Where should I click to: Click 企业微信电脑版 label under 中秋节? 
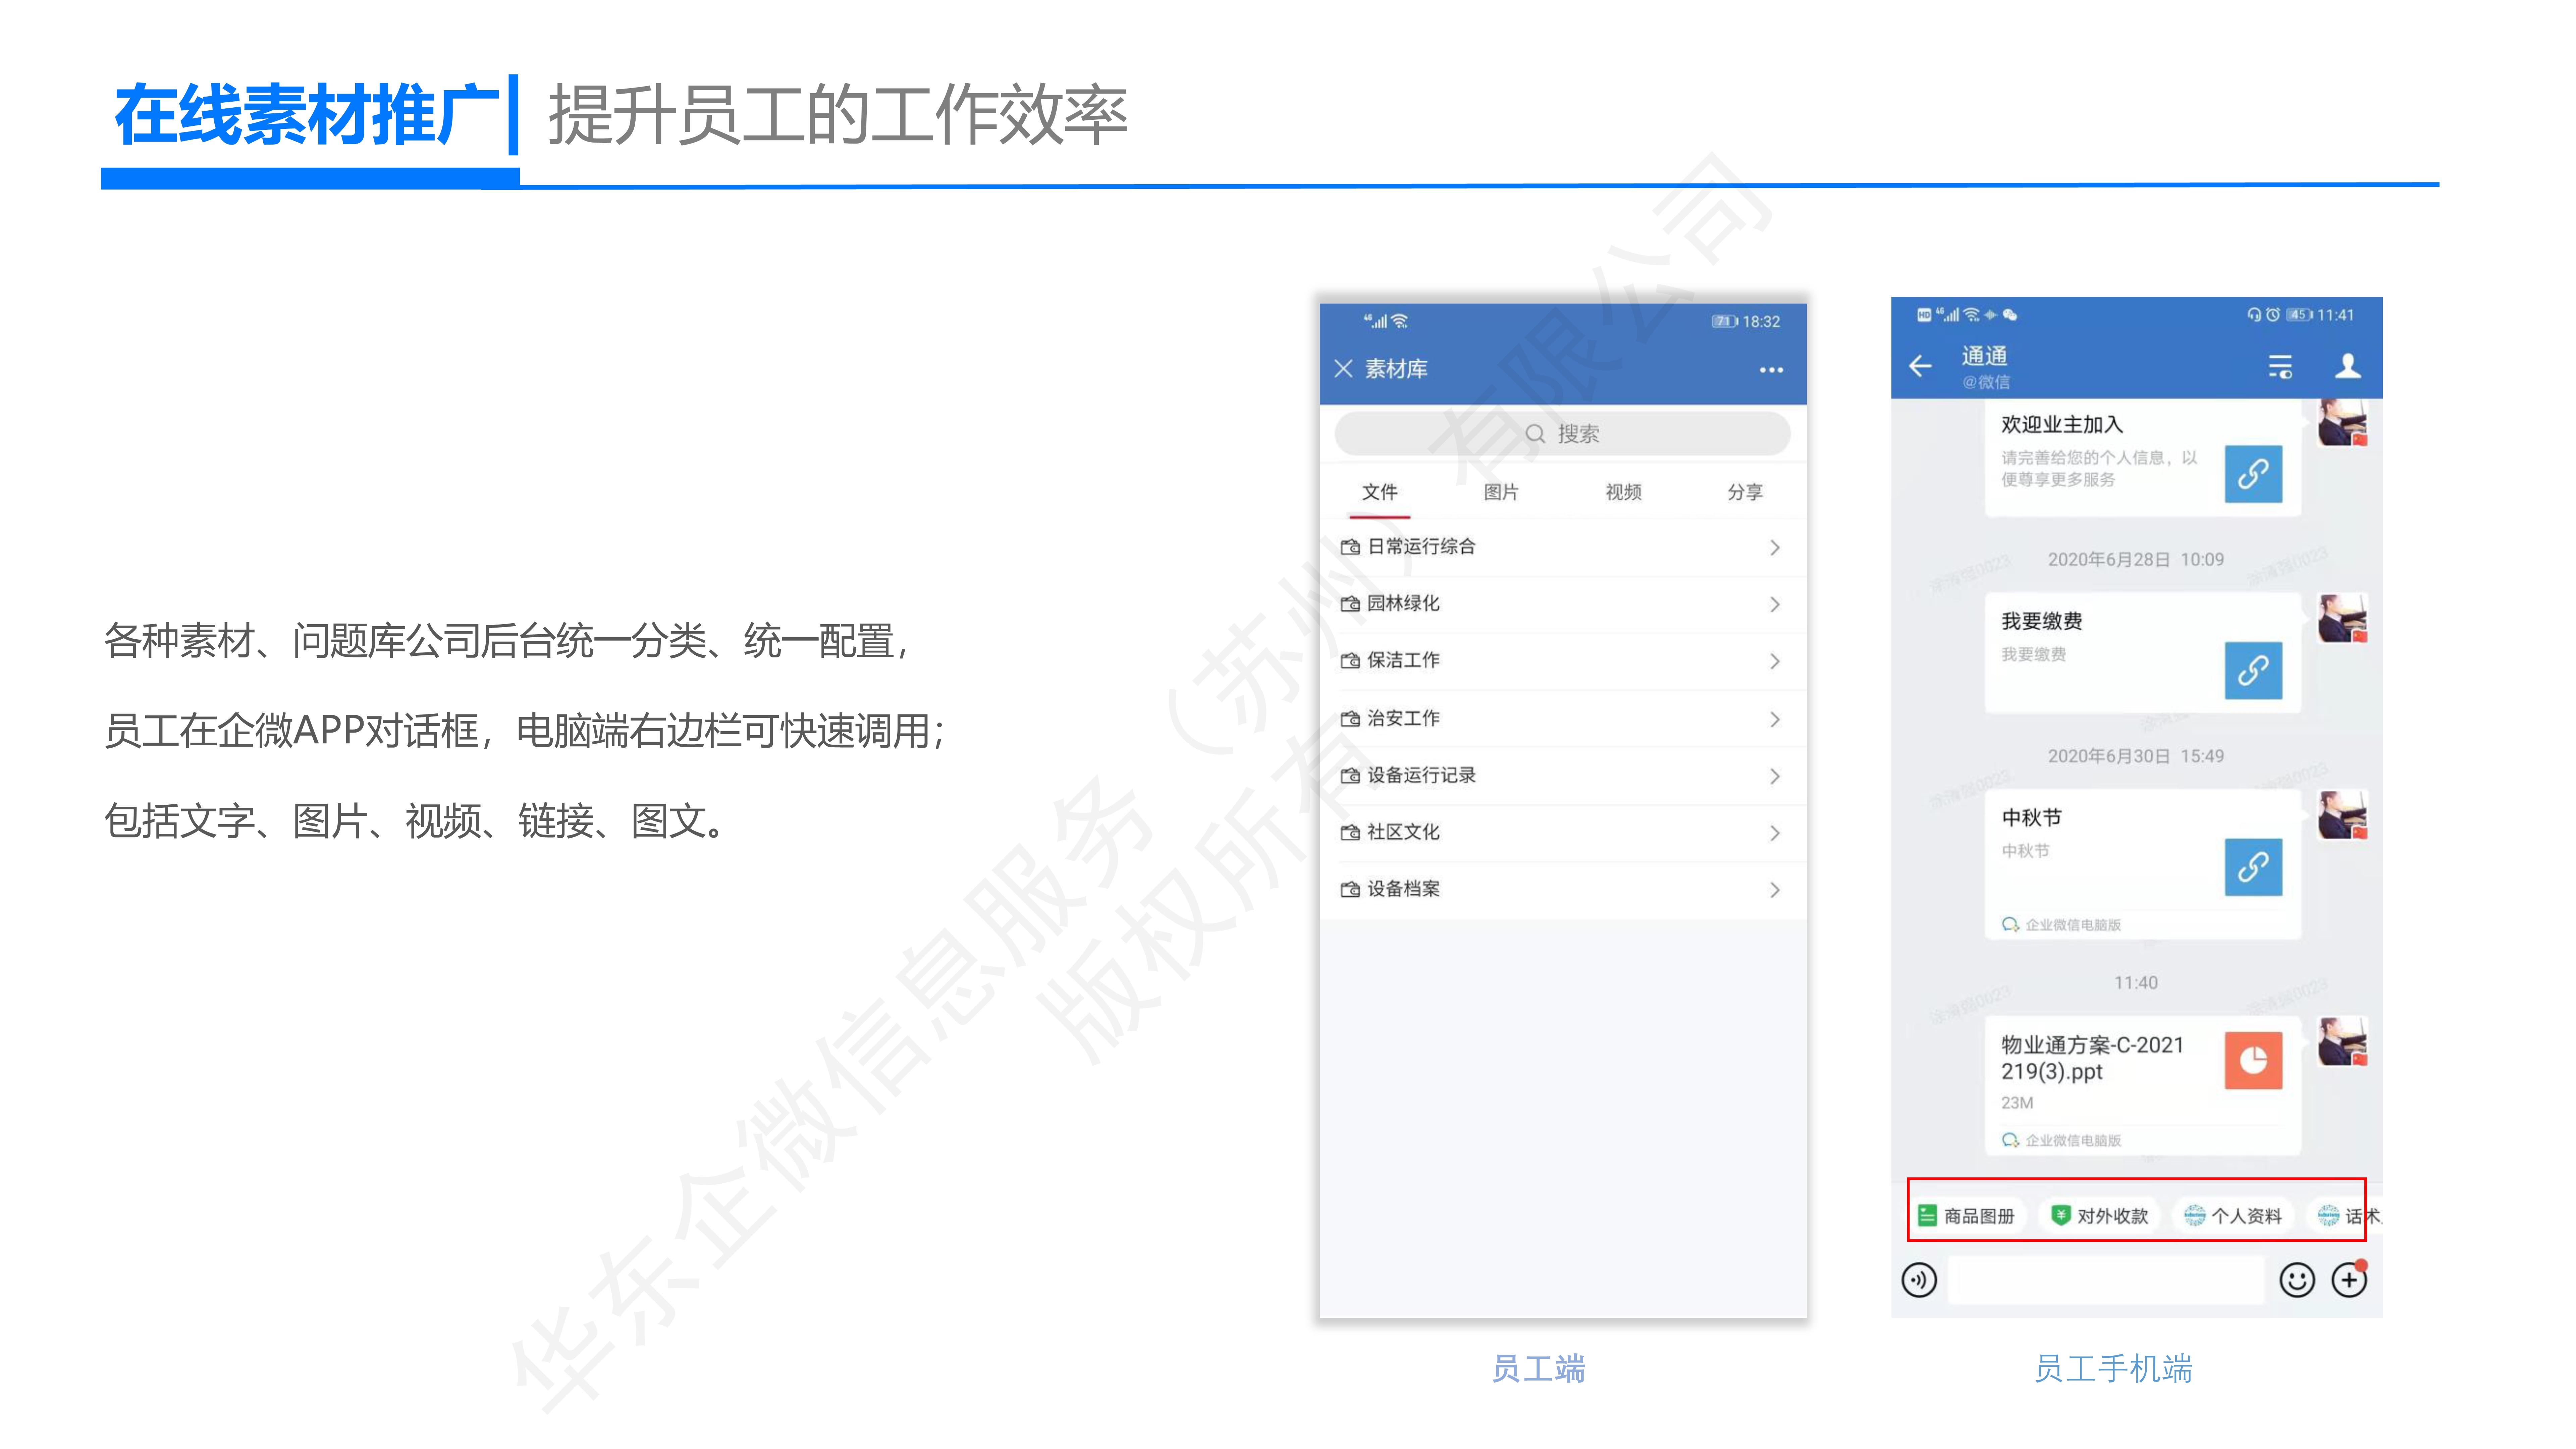pyautogui.click(x=2073, y=925)
